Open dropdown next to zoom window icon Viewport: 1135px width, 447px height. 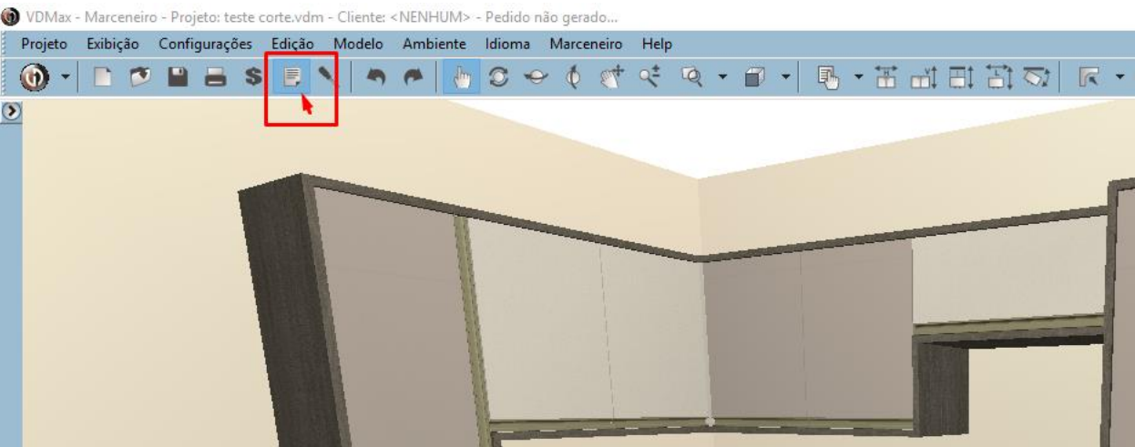click(722, 79)
